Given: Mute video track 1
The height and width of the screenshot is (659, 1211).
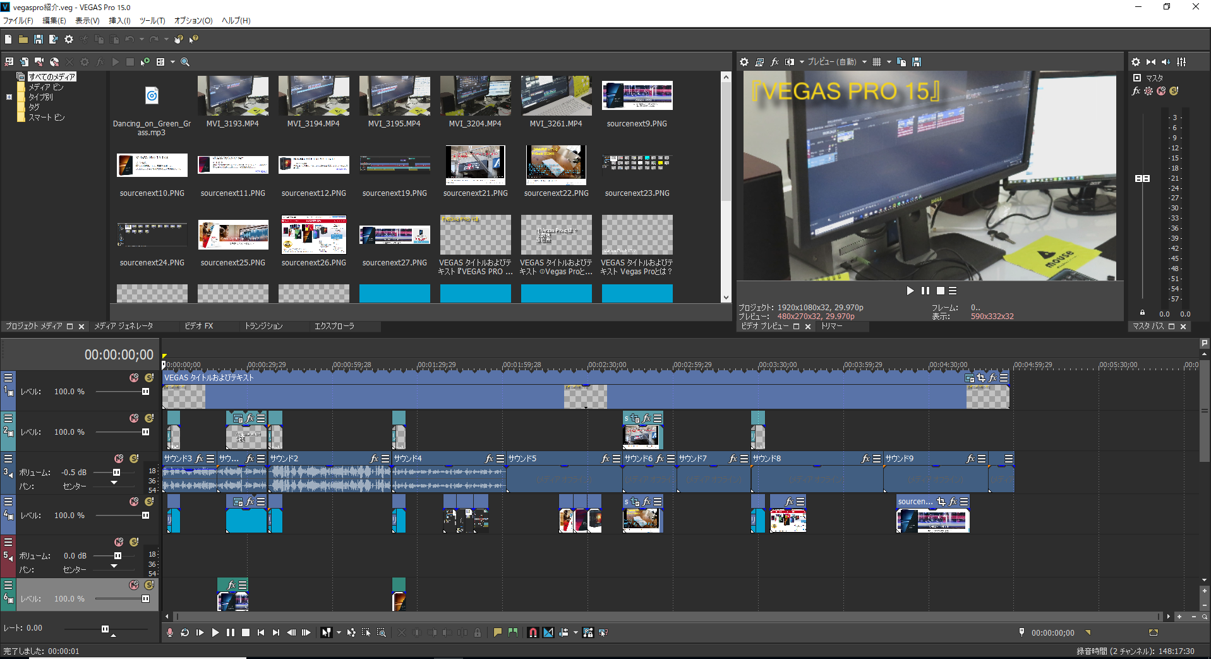Looking at the screenshot, I should (x=134, y=378).
